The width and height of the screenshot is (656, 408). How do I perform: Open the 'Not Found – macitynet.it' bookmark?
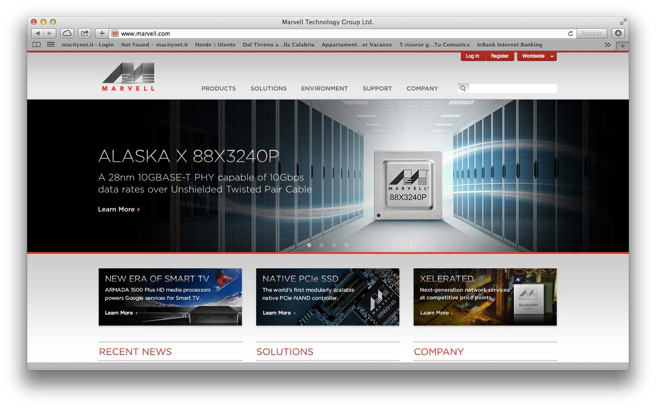tap(155, 45)
